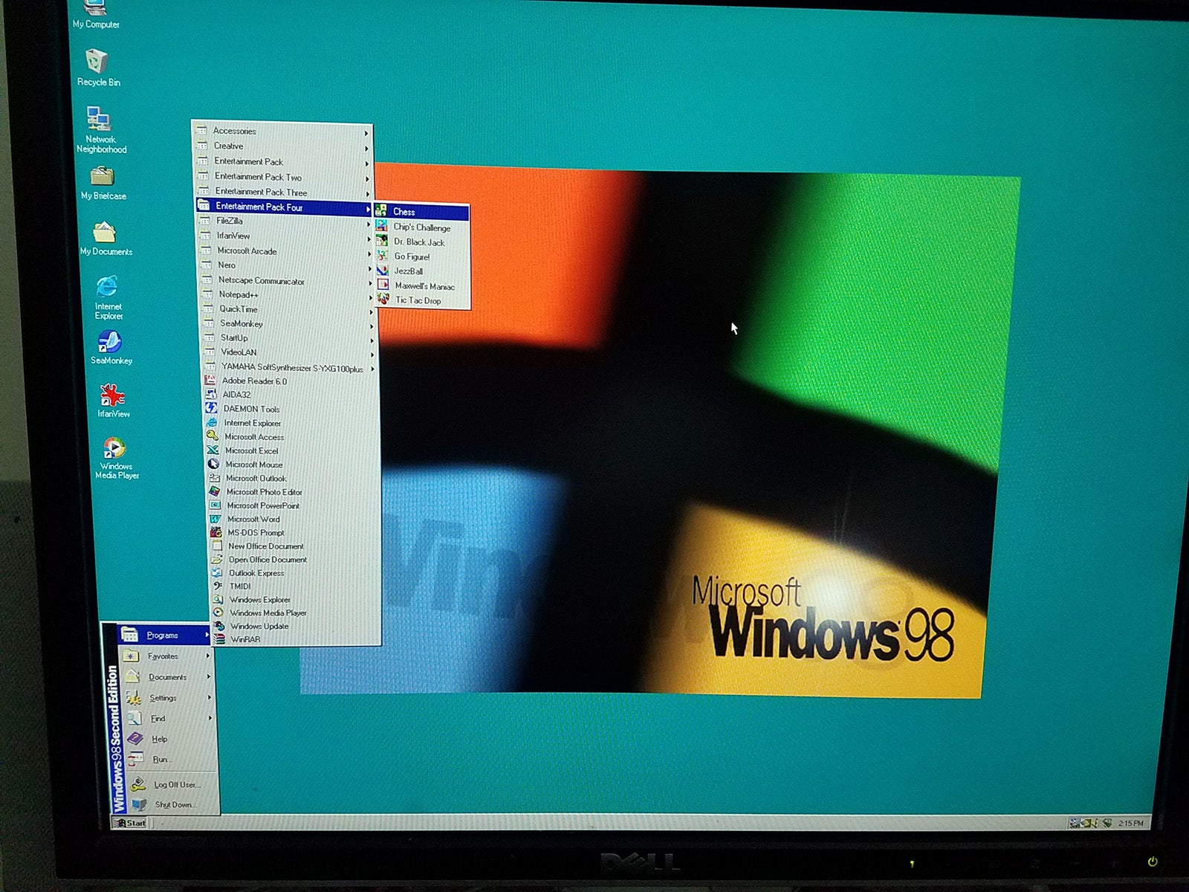Expand Entertainment Pack Two submenu arrow

coord(367,179)
